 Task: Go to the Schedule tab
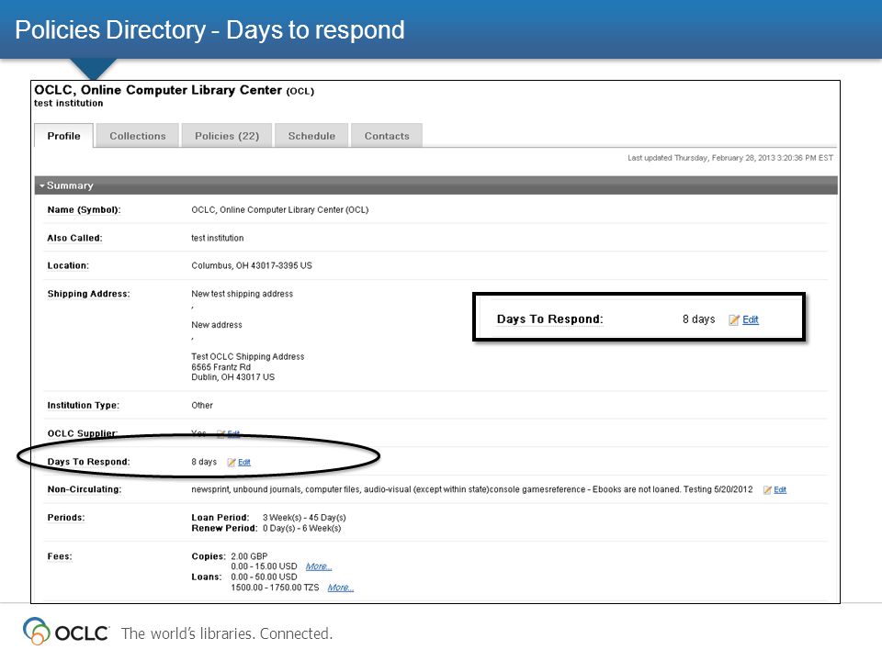[x=311, y=136]
